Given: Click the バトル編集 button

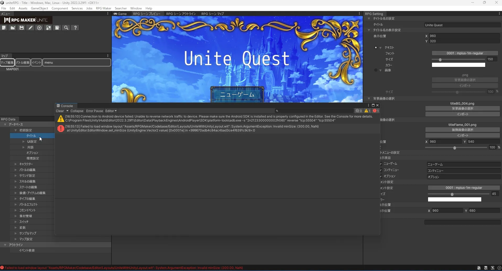Looking at the screenshot, I should click(23, 62).
